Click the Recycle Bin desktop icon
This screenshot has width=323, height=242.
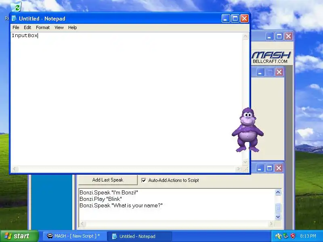[x=16, y=6]
